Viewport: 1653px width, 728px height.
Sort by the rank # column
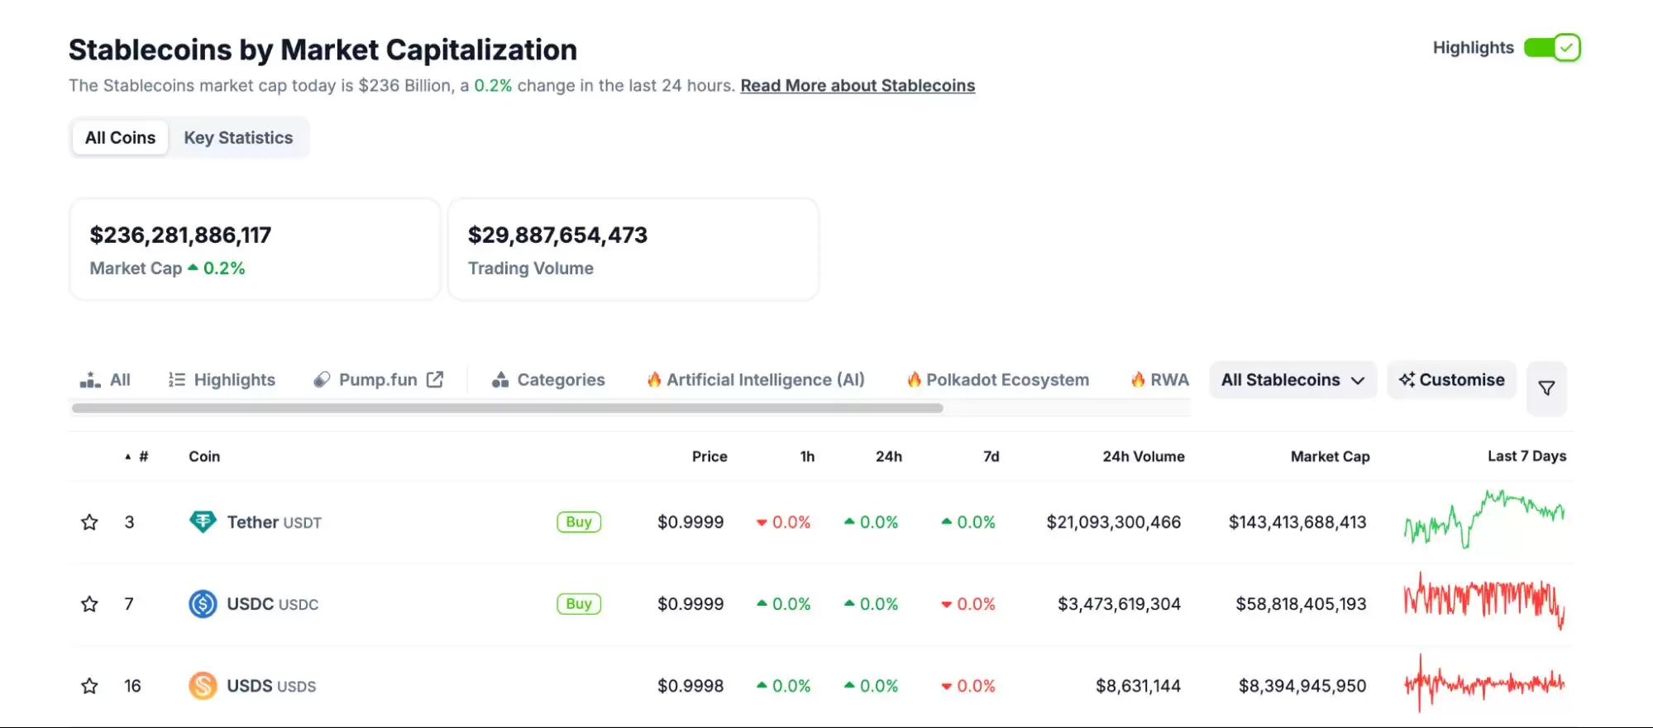coord(142,456)
